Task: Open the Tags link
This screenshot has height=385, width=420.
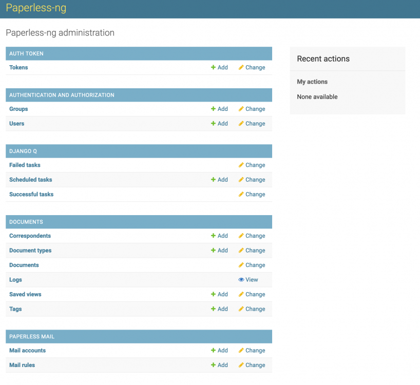Action: pyautogui.click(x=15, y=309)
